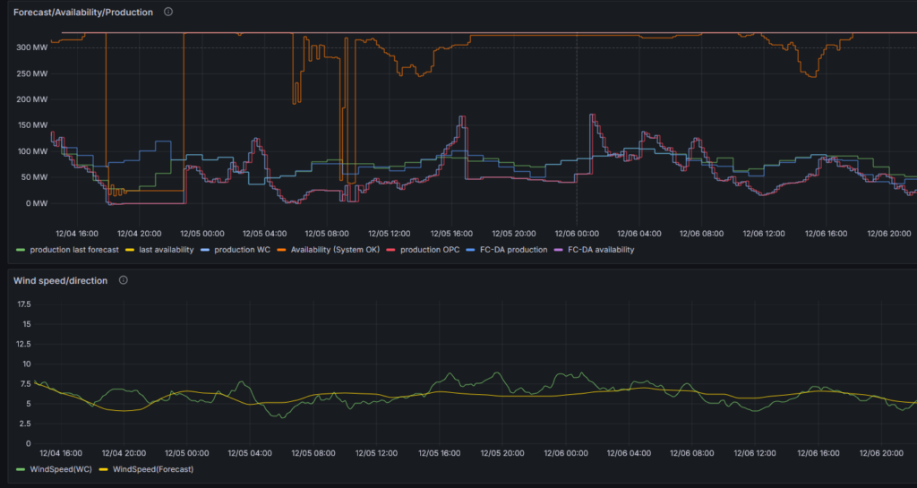Click the '250 MW' y-axis label

(32, 73)
